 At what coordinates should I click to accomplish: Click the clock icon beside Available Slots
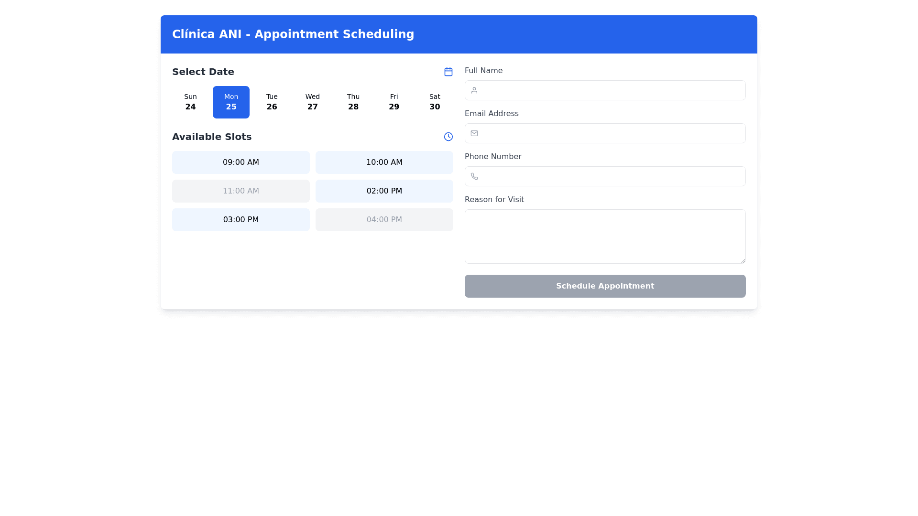pyautogui.click(x=448, y=137)
